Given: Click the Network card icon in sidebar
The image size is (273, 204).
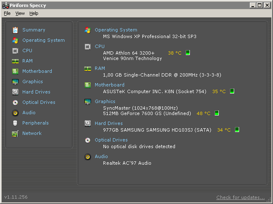Looking at the screenshot, I should [x=15, y=134].
